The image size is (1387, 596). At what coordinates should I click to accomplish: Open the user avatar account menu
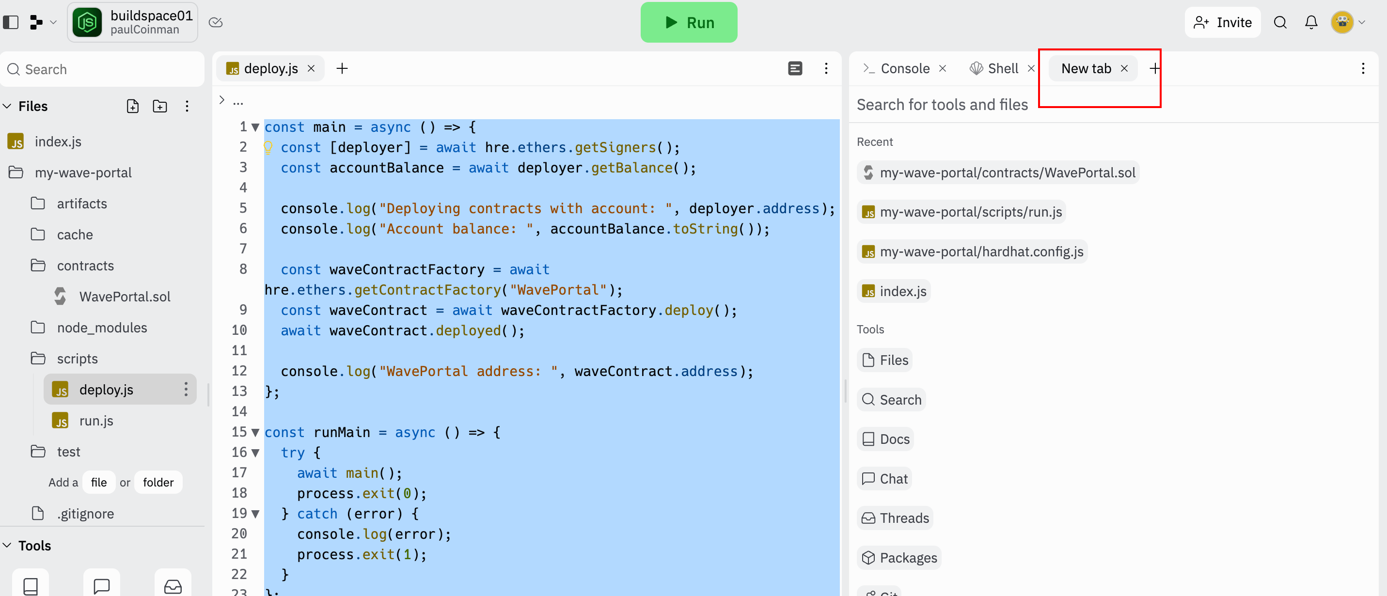pos(1348,22)
